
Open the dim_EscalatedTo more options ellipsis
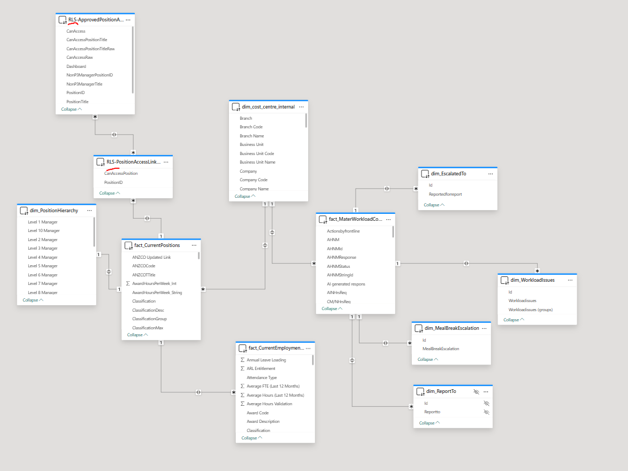click(491, 174)
